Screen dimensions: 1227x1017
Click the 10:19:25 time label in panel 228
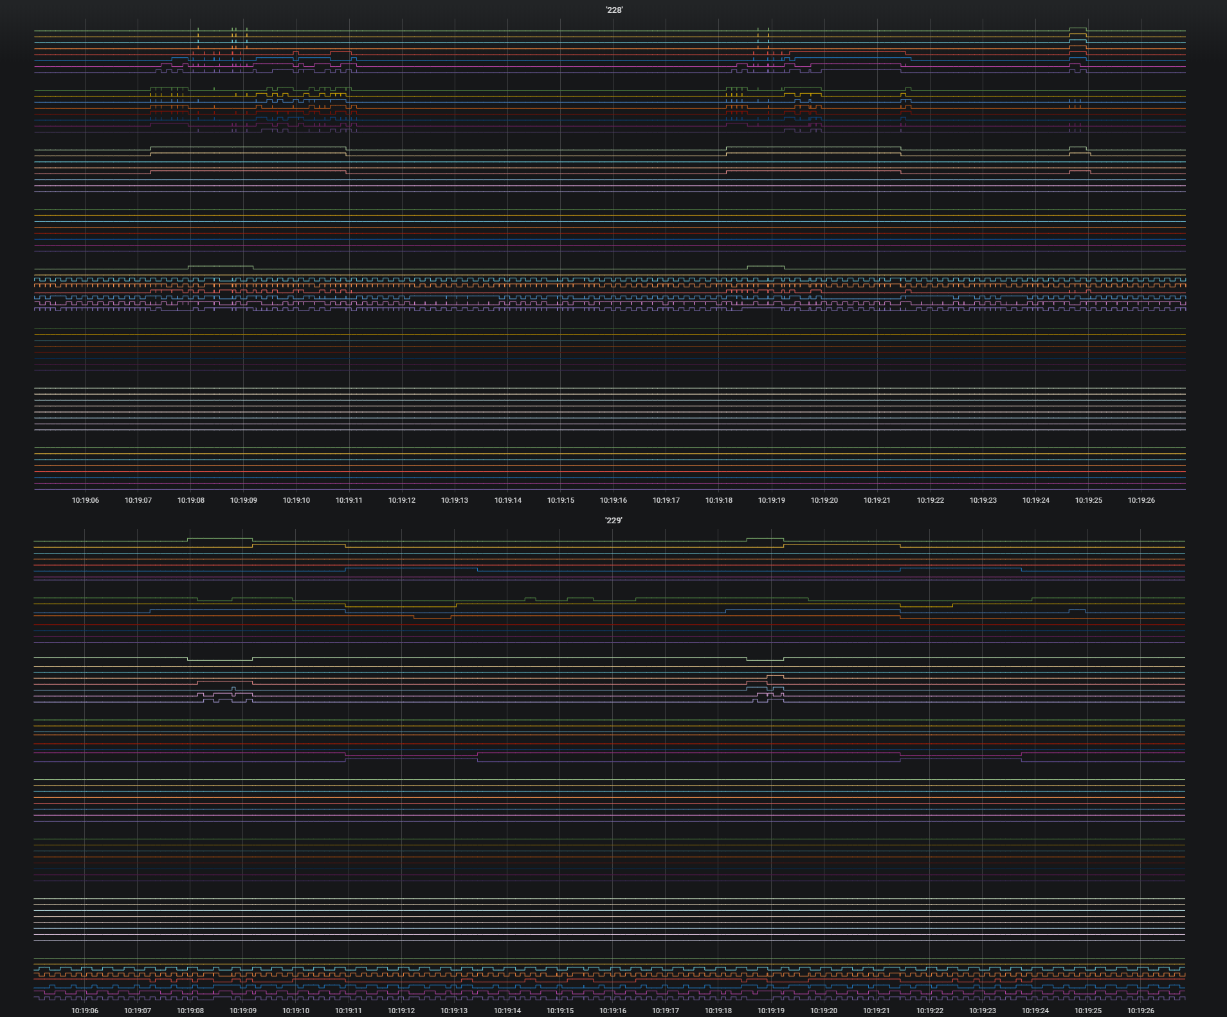click(x=1089, y=500)
